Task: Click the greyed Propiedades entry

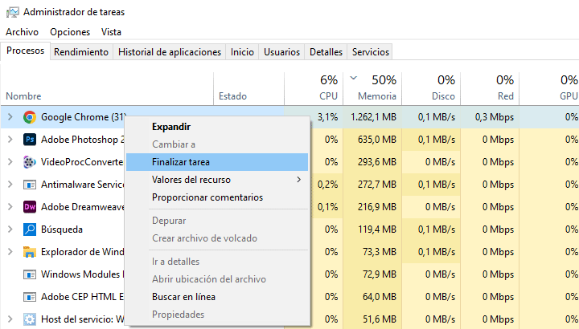Action: [217, 315]
